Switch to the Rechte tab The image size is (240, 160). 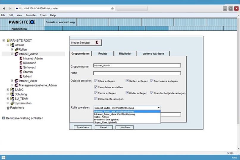[x=103, y=54]
